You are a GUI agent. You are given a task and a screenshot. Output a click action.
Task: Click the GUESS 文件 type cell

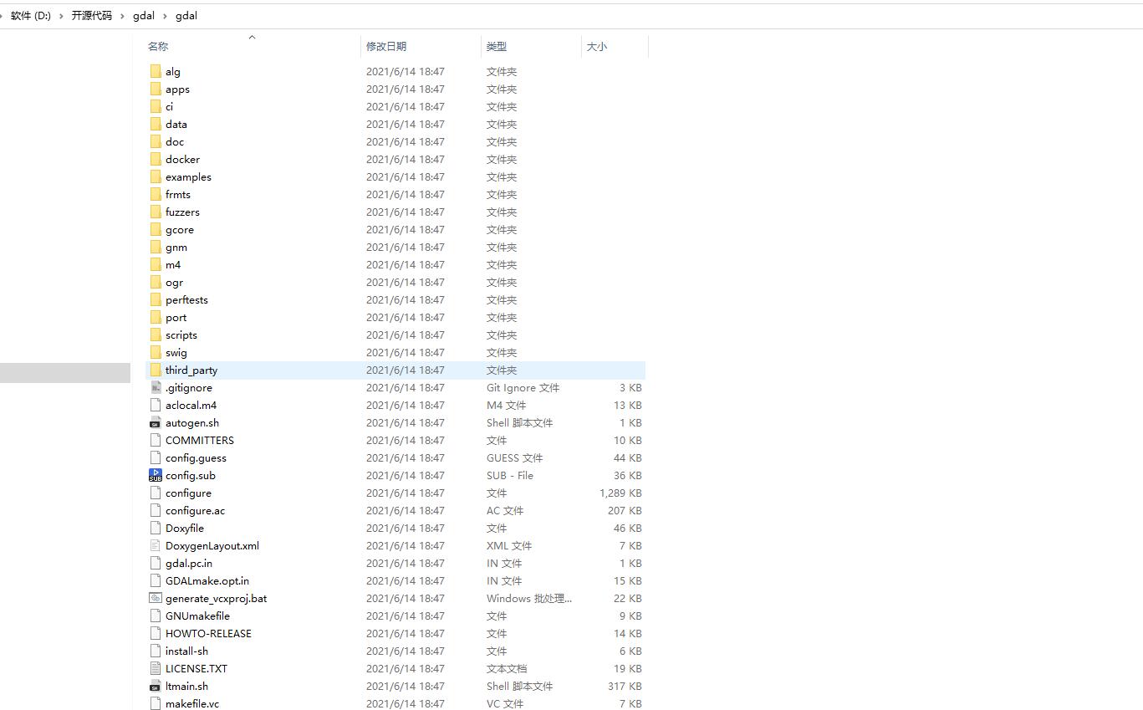(x=514, y=457)
